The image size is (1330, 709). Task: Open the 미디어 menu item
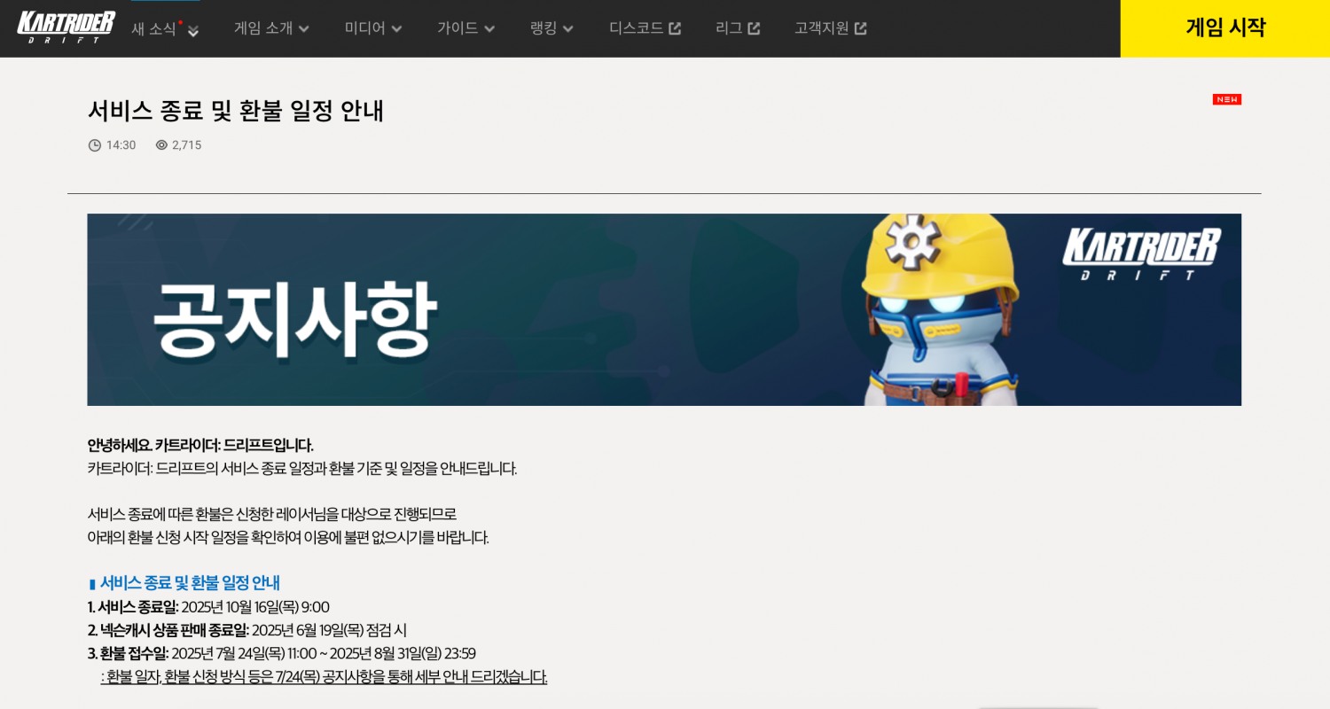tap(372, 28)
